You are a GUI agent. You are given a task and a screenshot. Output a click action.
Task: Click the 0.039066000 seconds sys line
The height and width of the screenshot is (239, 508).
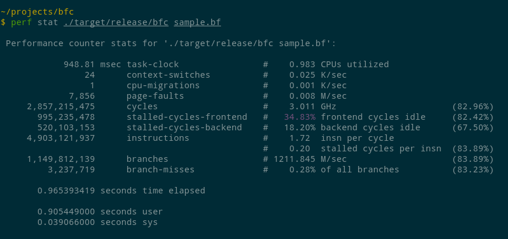pos(97,222)
